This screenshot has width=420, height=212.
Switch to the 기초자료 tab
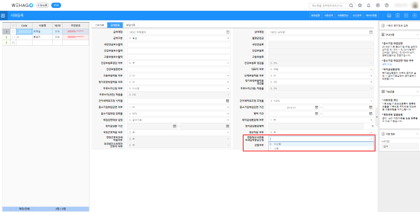(99, 25)
